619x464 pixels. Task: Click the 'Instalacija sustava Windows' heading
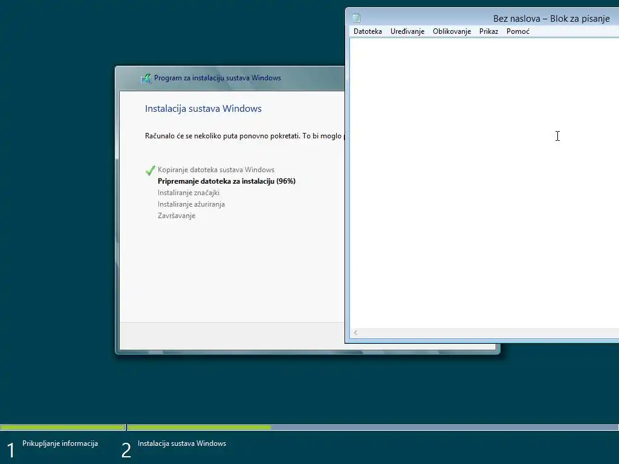203,109
